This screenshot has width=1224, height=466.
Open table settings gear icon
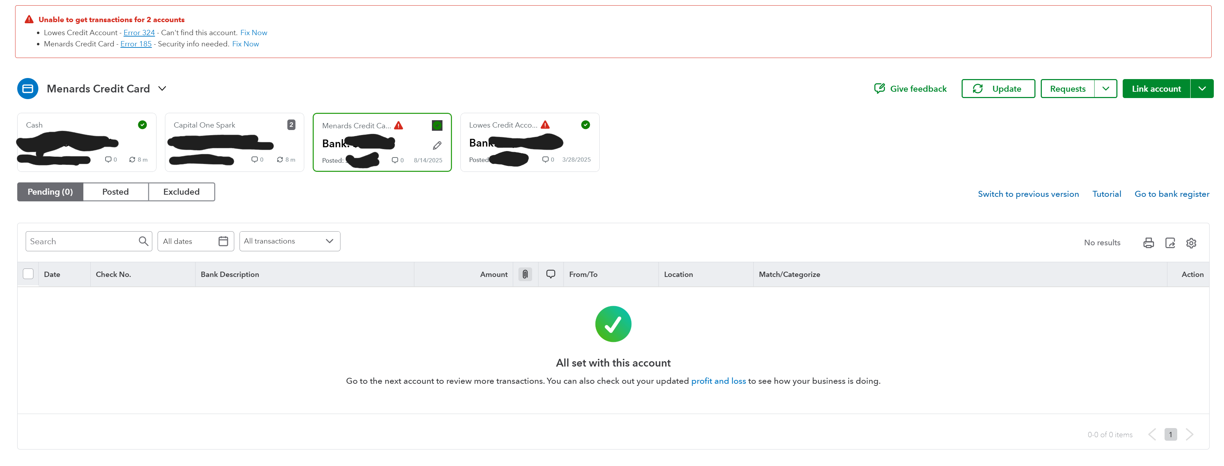point(1191,243)
